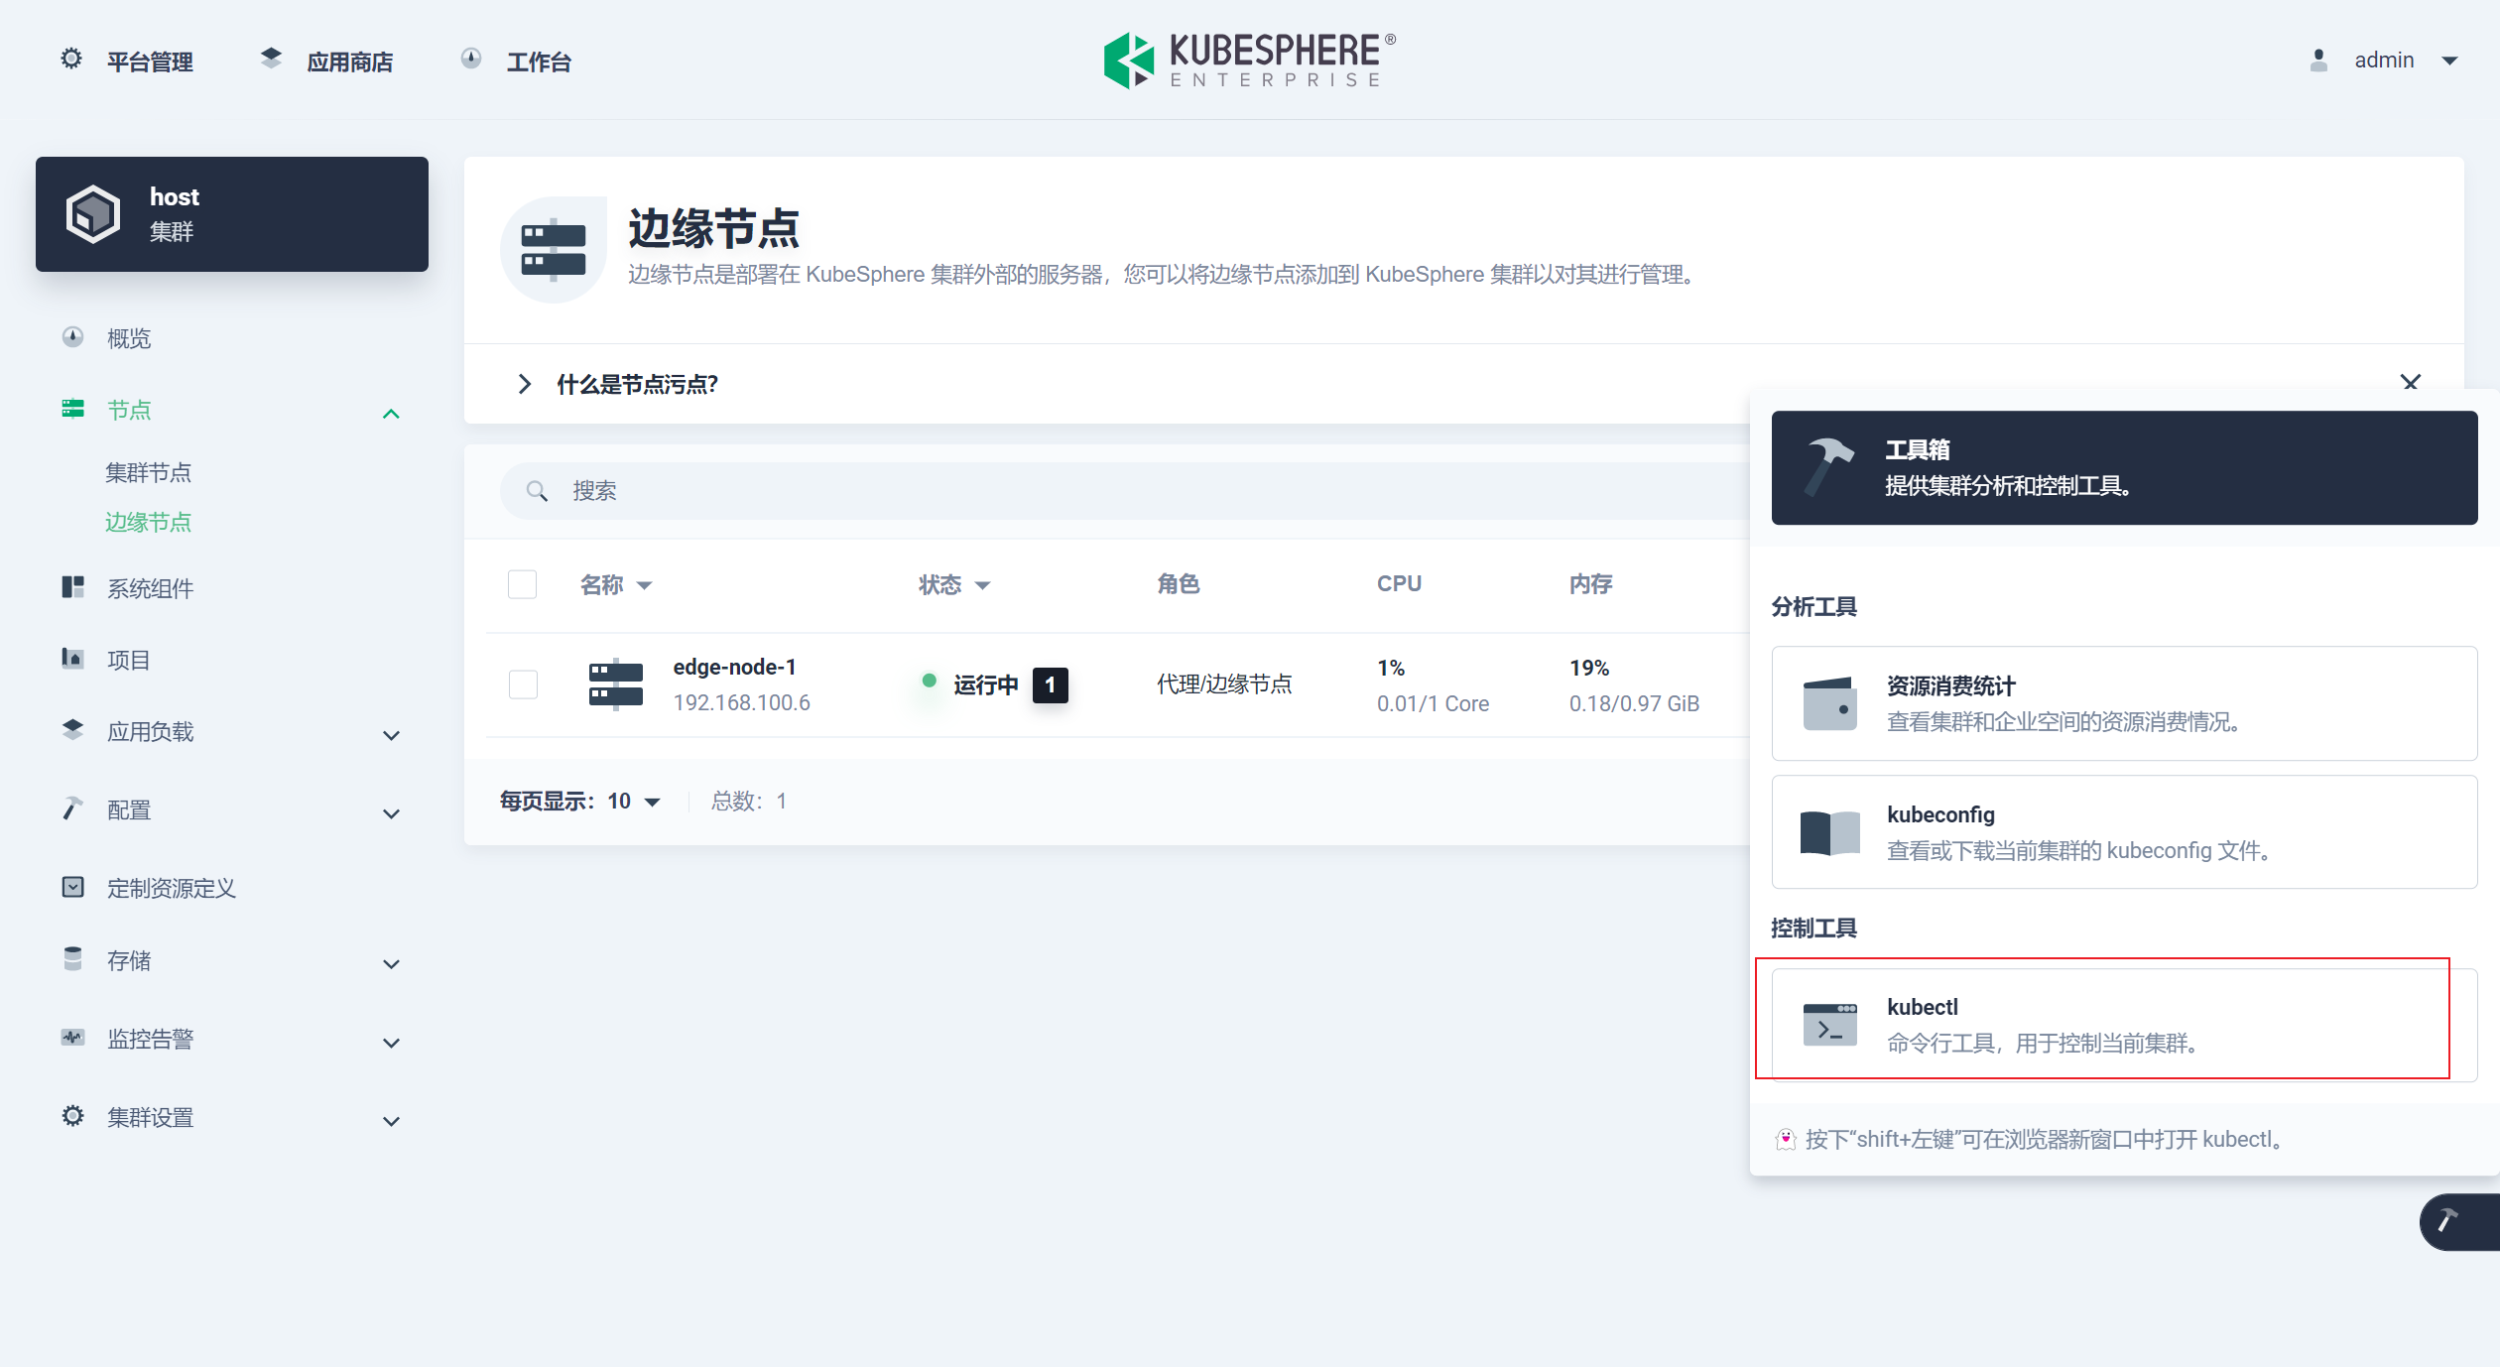Viewport: 2500px width, 1367px height.
Task: Open the edge-node-1 node link
Action: (734, 668)
